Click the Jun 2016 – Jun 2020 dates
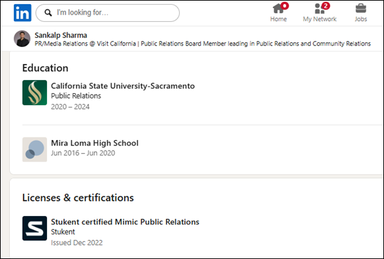This screenshot has height=259, width=384. click(83, 153)
